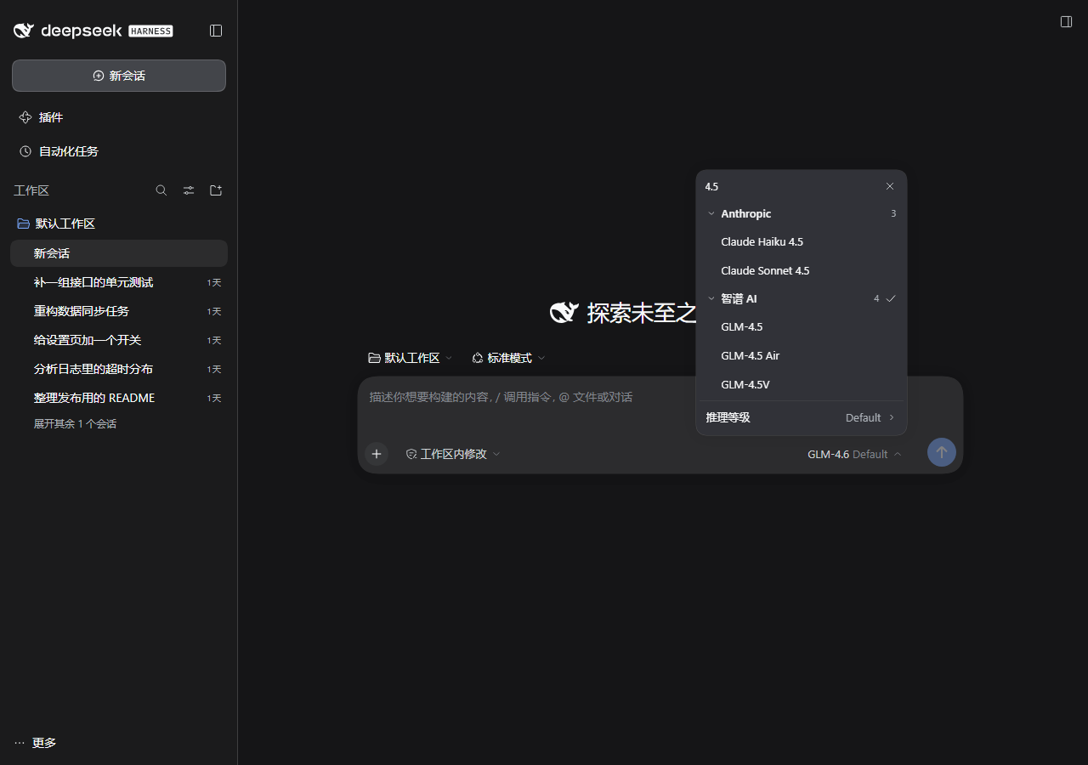Select the 新会话 conversation in sidebar
The width and height of the screenshot is (1088, 765).
click(x=119, y=253)
